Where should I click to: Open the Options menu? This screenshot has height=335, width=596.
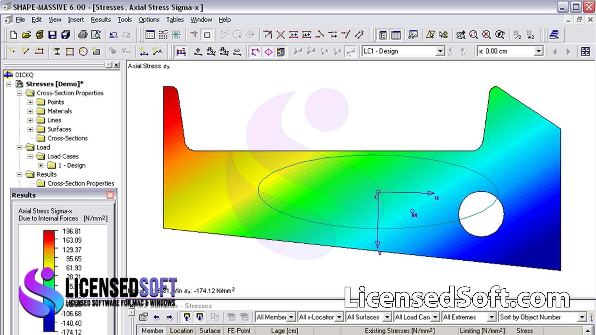[149, 20]
